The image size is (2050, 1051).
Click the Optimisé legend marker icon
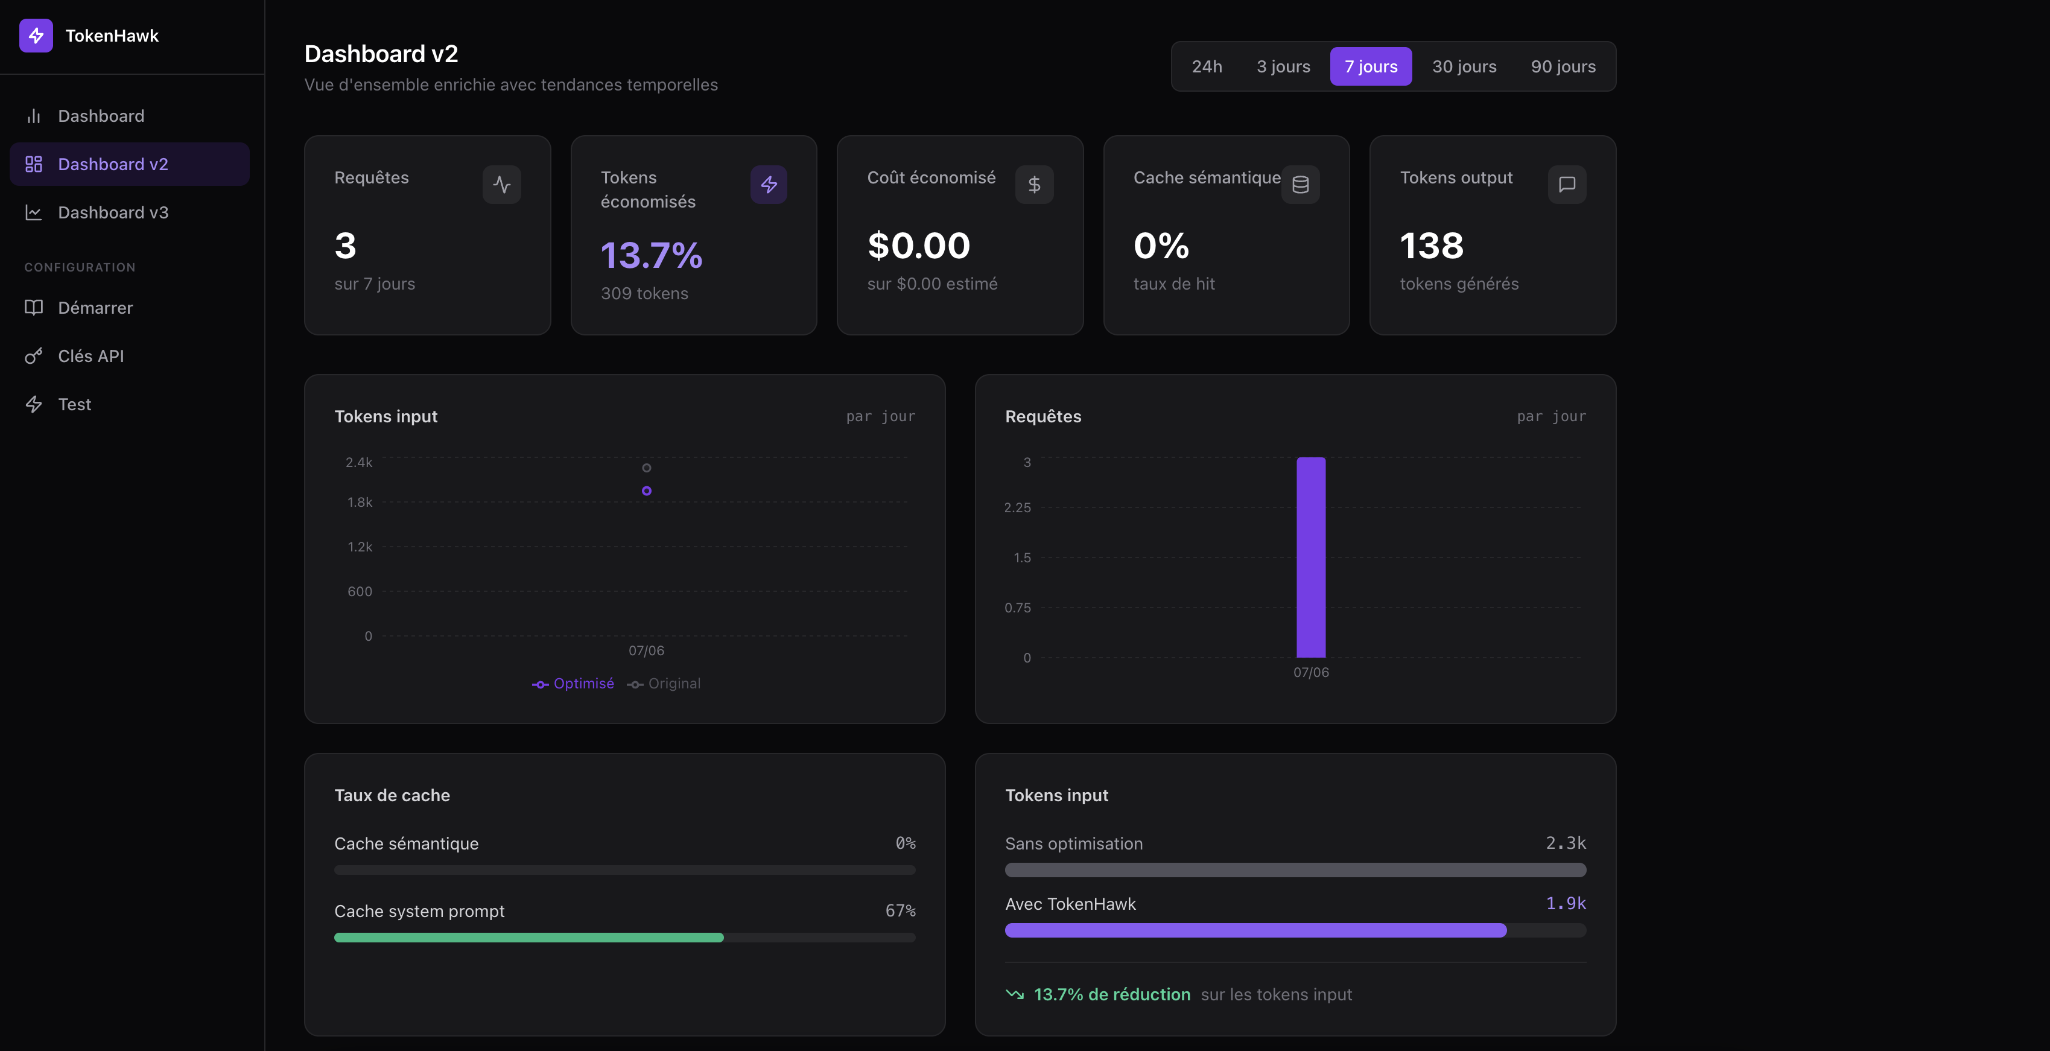point(541,684)
